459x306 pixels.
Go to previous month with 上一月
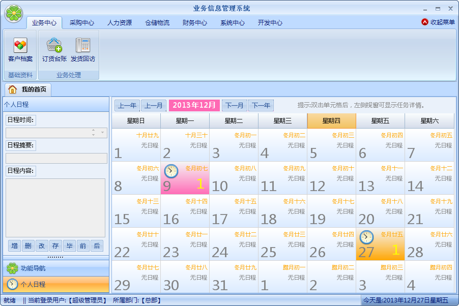(x=153, y=106)
